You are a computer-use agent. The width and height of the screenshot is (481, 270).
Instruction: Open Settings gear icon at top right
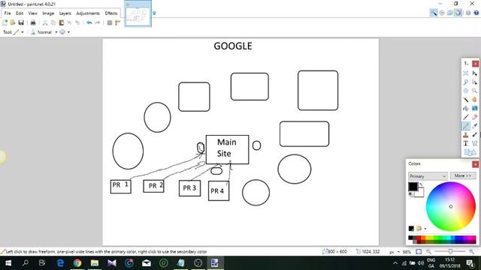point(468,13)
